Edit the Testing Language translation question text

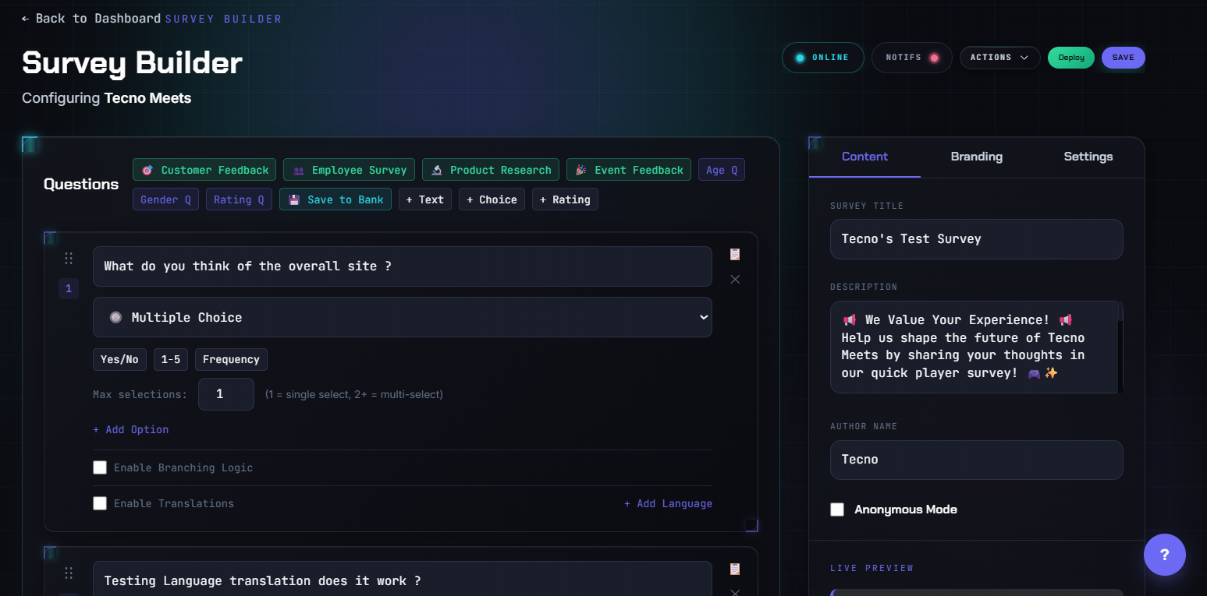pos(403,580)
